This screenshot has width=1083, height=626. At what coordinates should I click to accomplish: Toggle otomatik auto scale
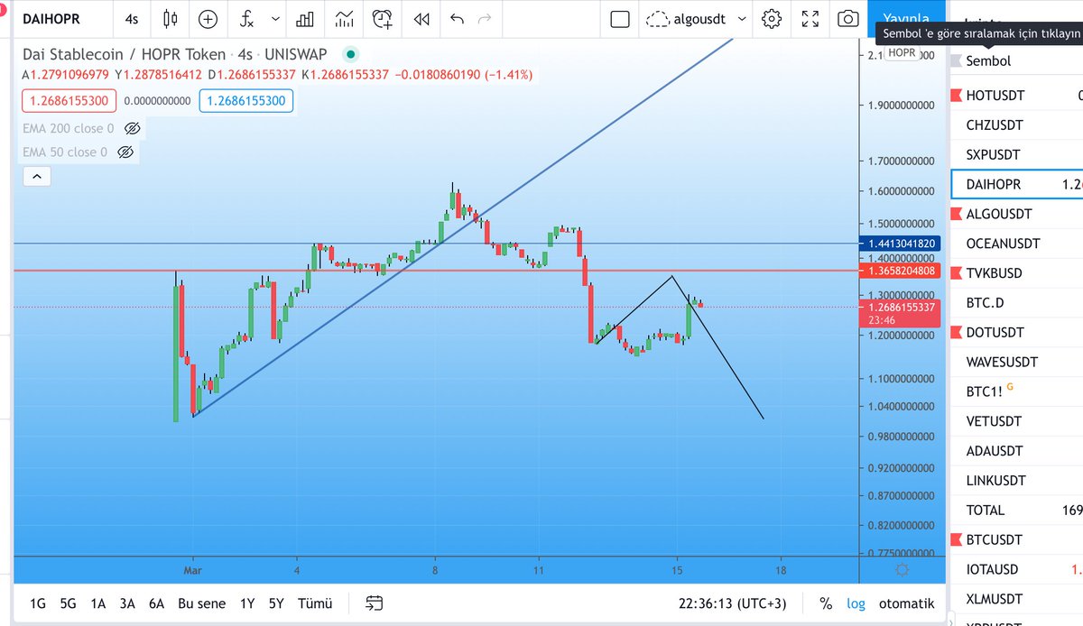coord(907,603)
